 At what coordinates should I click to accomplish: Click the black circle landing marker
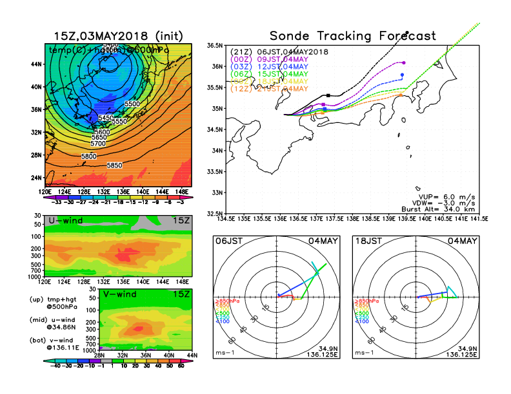click(407, 32)
